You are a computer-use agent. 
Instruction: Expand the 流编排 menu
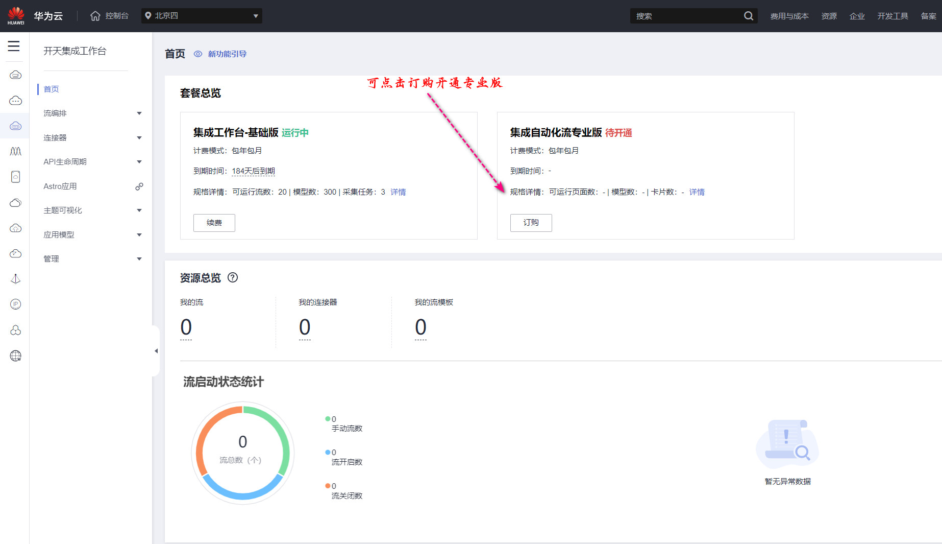(139, 113)
